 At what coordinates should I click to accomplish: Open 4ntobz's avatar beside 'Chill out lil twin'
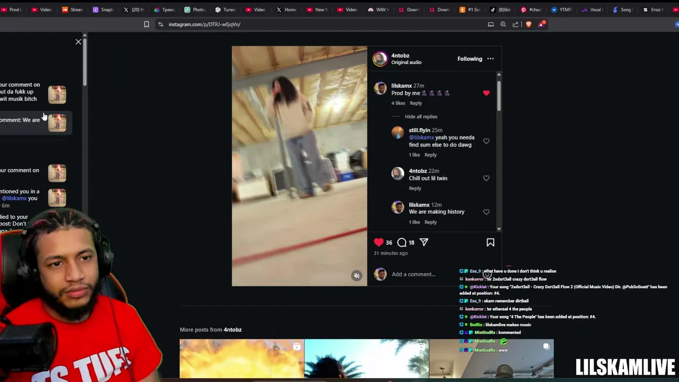click(398, 174)
